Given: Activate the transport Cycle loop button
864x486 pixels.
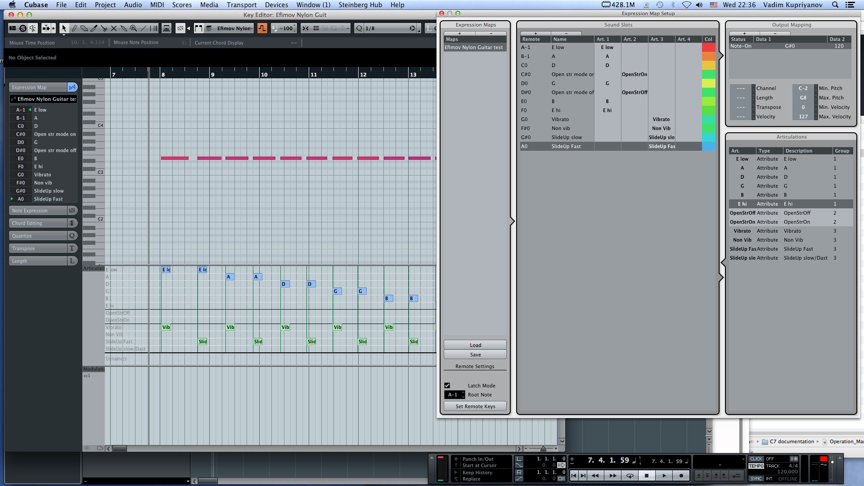Looking at the screenshot, I should [x=630, y=476].
